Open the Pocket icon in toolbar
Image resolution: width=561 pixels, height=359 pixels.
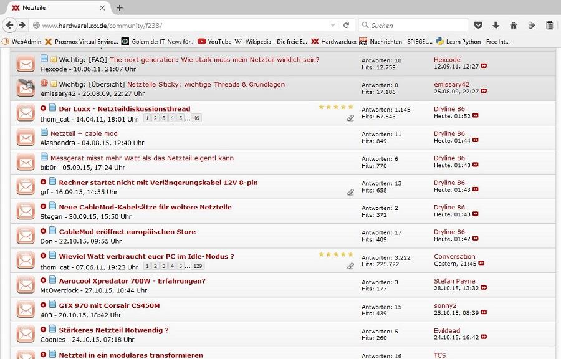pos(478,25)
